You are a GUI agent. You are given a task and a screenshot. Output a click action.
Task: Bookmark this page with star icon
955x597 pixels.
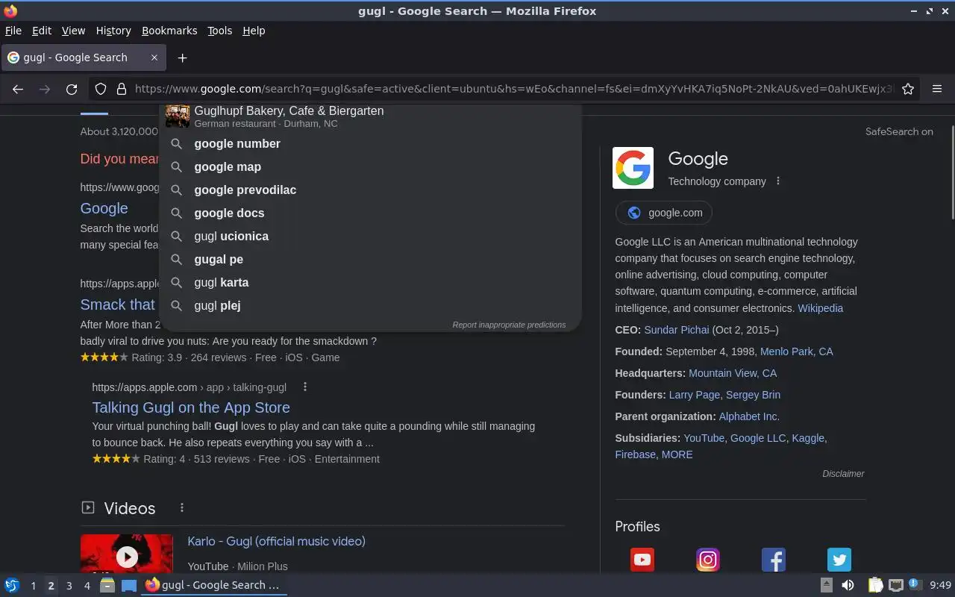[x=908, y=89]
